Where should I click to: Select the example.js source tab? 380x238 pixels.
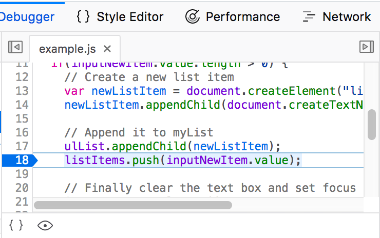pos(67,49)
